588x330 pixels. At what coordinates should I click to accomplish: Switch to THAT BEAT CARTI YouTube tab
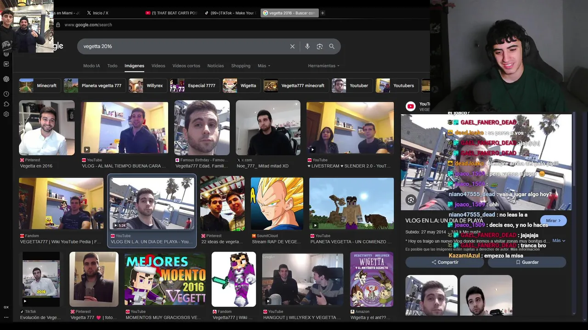pos(171,13)
